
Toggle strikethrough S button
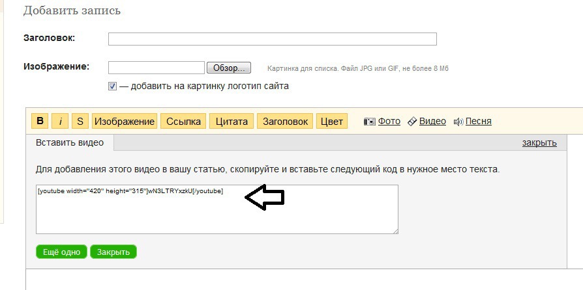click(80, 121)
